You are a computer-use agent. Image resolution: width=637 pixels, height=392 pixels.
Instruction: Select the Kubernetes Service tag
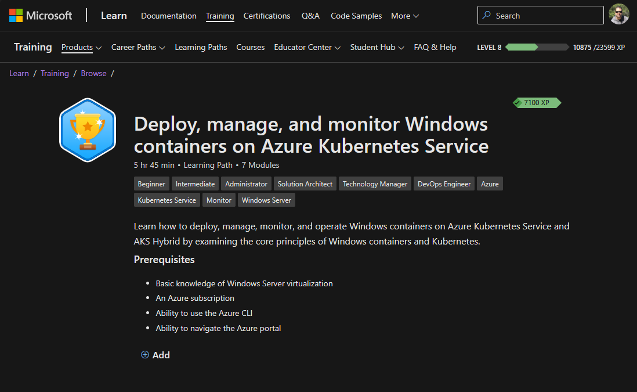coord(167,200)
